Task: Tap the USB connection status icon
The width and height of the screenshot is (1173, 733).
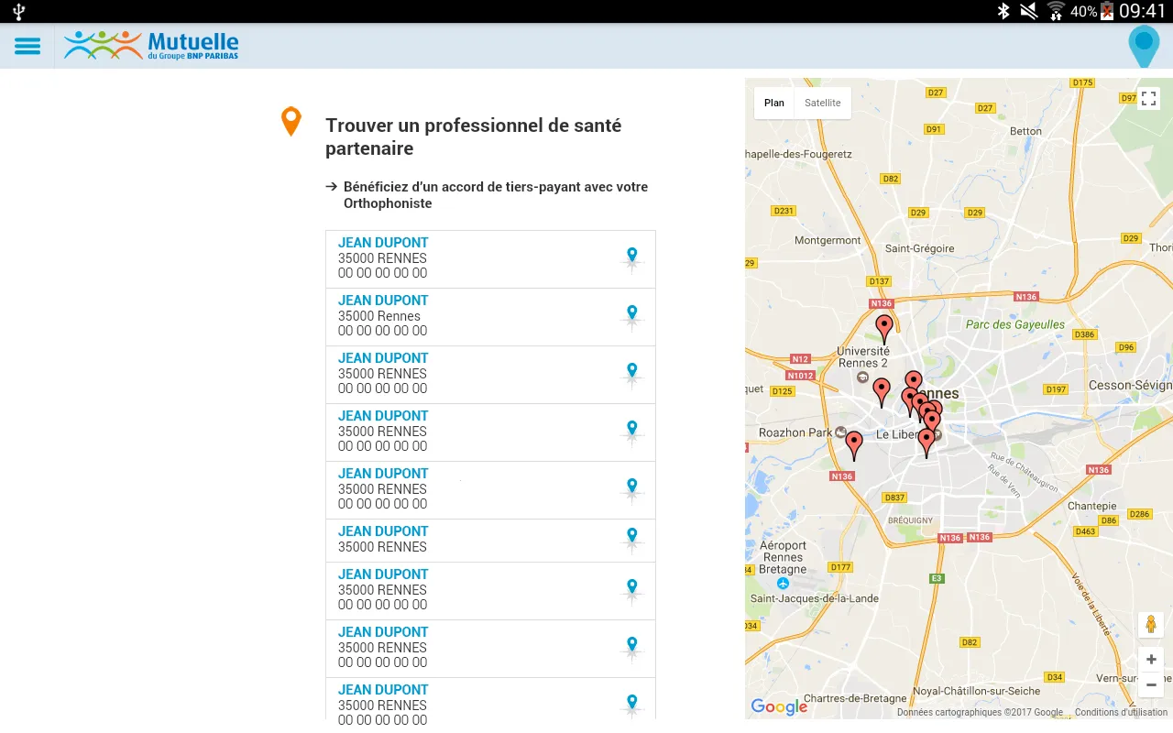Action: point(18,11)
